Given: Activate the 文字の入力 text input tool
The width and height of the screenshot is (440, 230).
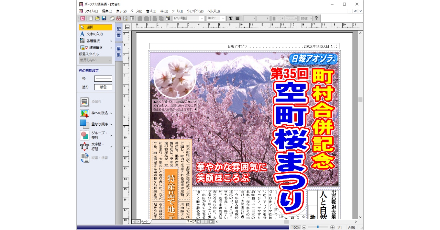Looking at the screenshot, I should [94, 34].
